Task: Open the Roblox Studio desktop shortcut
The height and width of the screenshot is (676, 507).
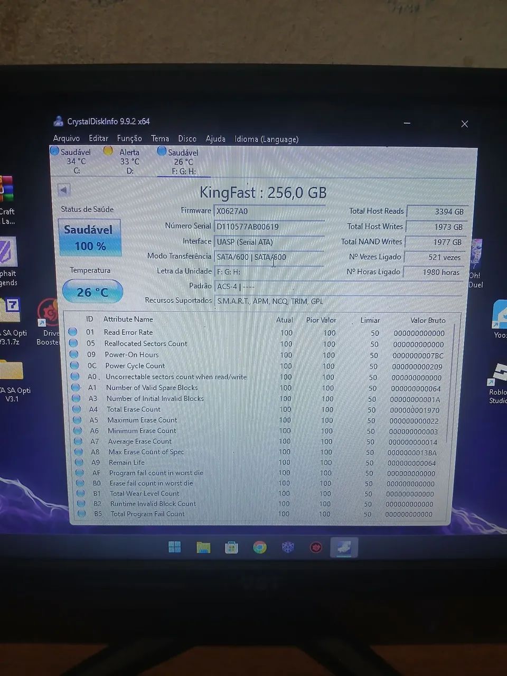Action: [x=497, y=383]
